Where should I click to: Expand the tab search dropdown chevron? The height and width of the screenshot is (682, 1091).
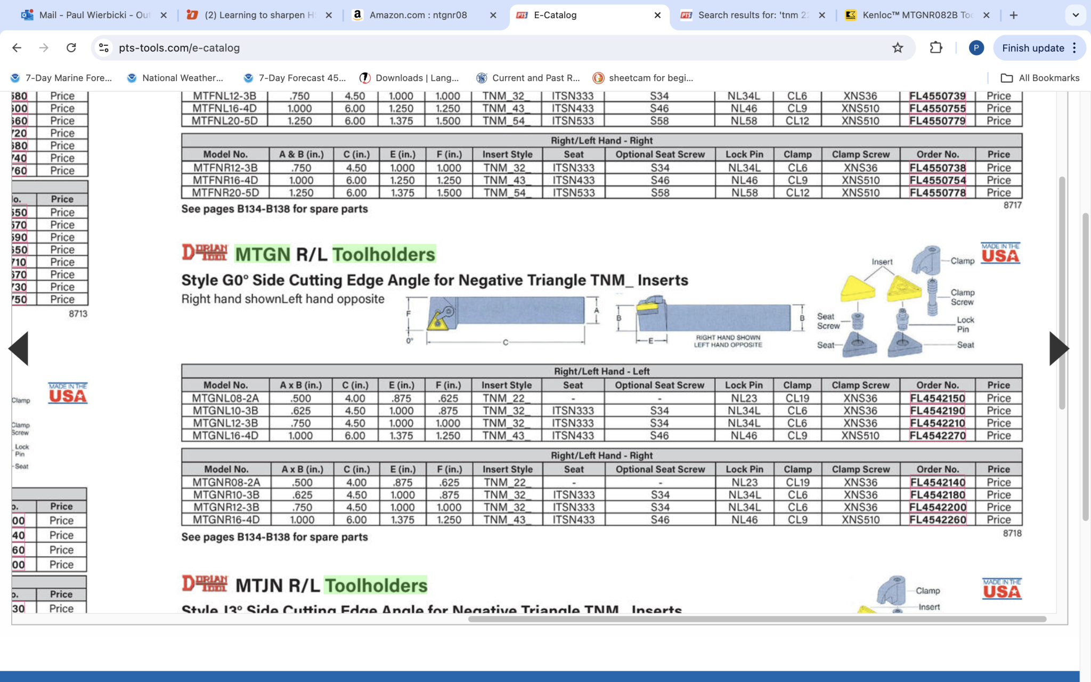click(1075, 15)
